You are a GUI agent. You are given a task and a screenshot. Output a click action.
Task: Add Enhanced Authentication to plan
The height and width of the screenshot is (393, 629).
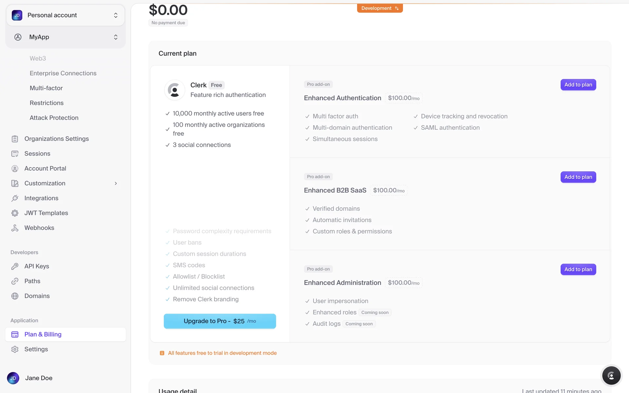tap(578, 85)
